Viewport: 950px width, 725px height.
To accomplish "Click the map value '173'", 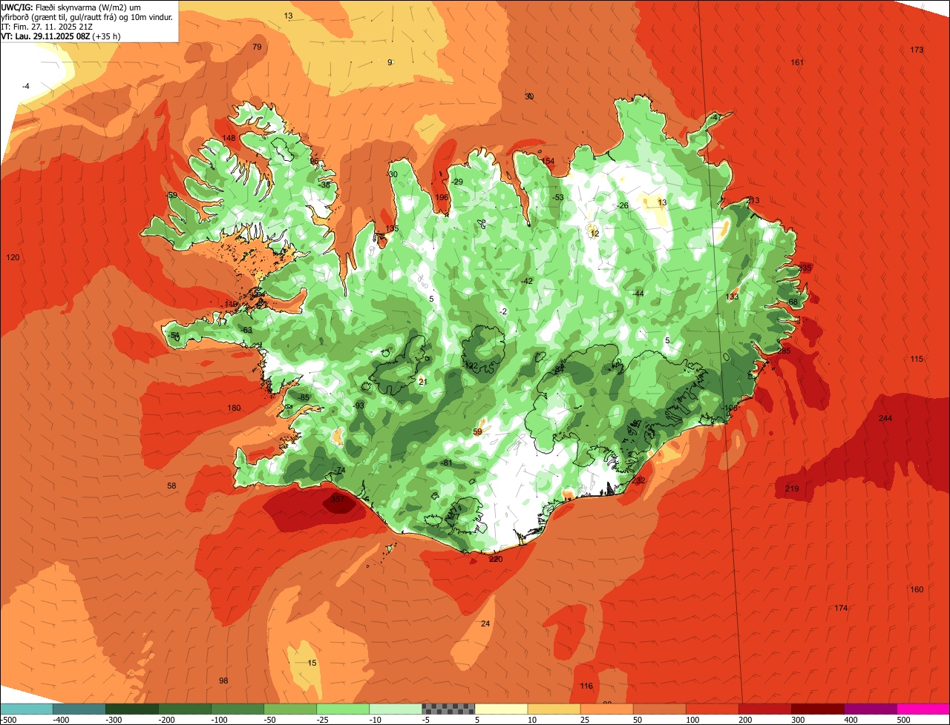I will (917, 50).
